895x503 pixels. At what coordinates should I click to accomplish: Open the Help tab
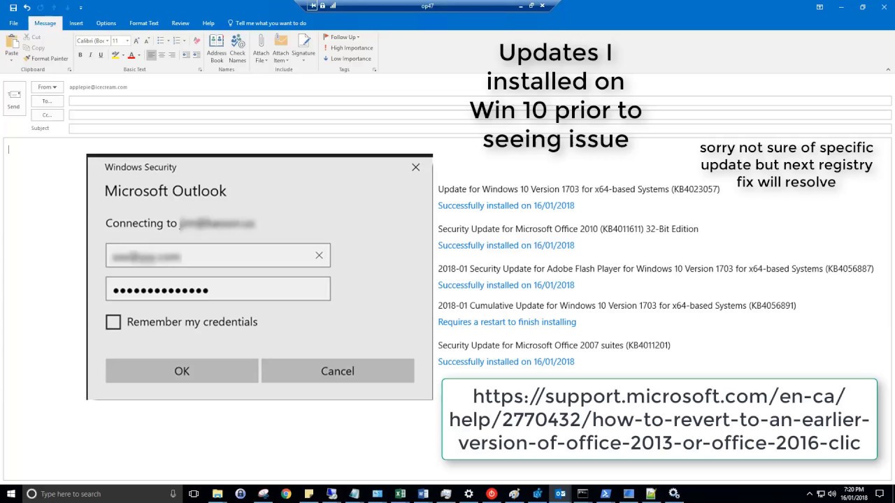(208, 23)
